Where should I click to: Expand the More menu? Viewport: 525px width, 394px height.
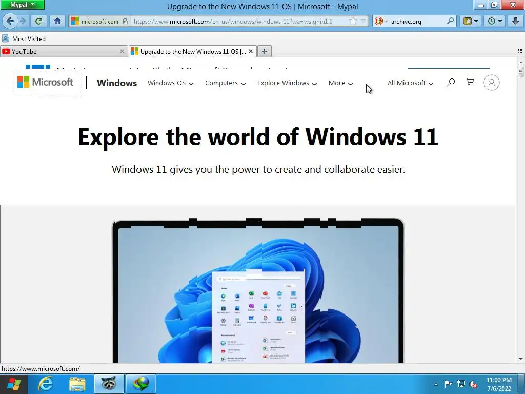tap(340, 83)
